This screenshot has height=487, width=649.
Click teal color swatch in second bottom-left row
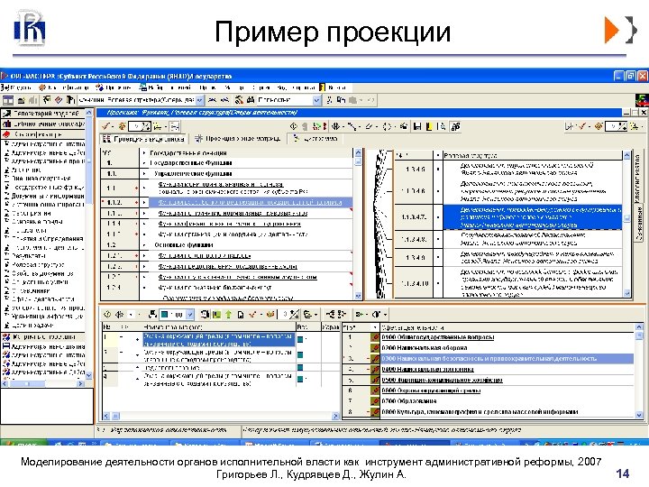point(300,354)
